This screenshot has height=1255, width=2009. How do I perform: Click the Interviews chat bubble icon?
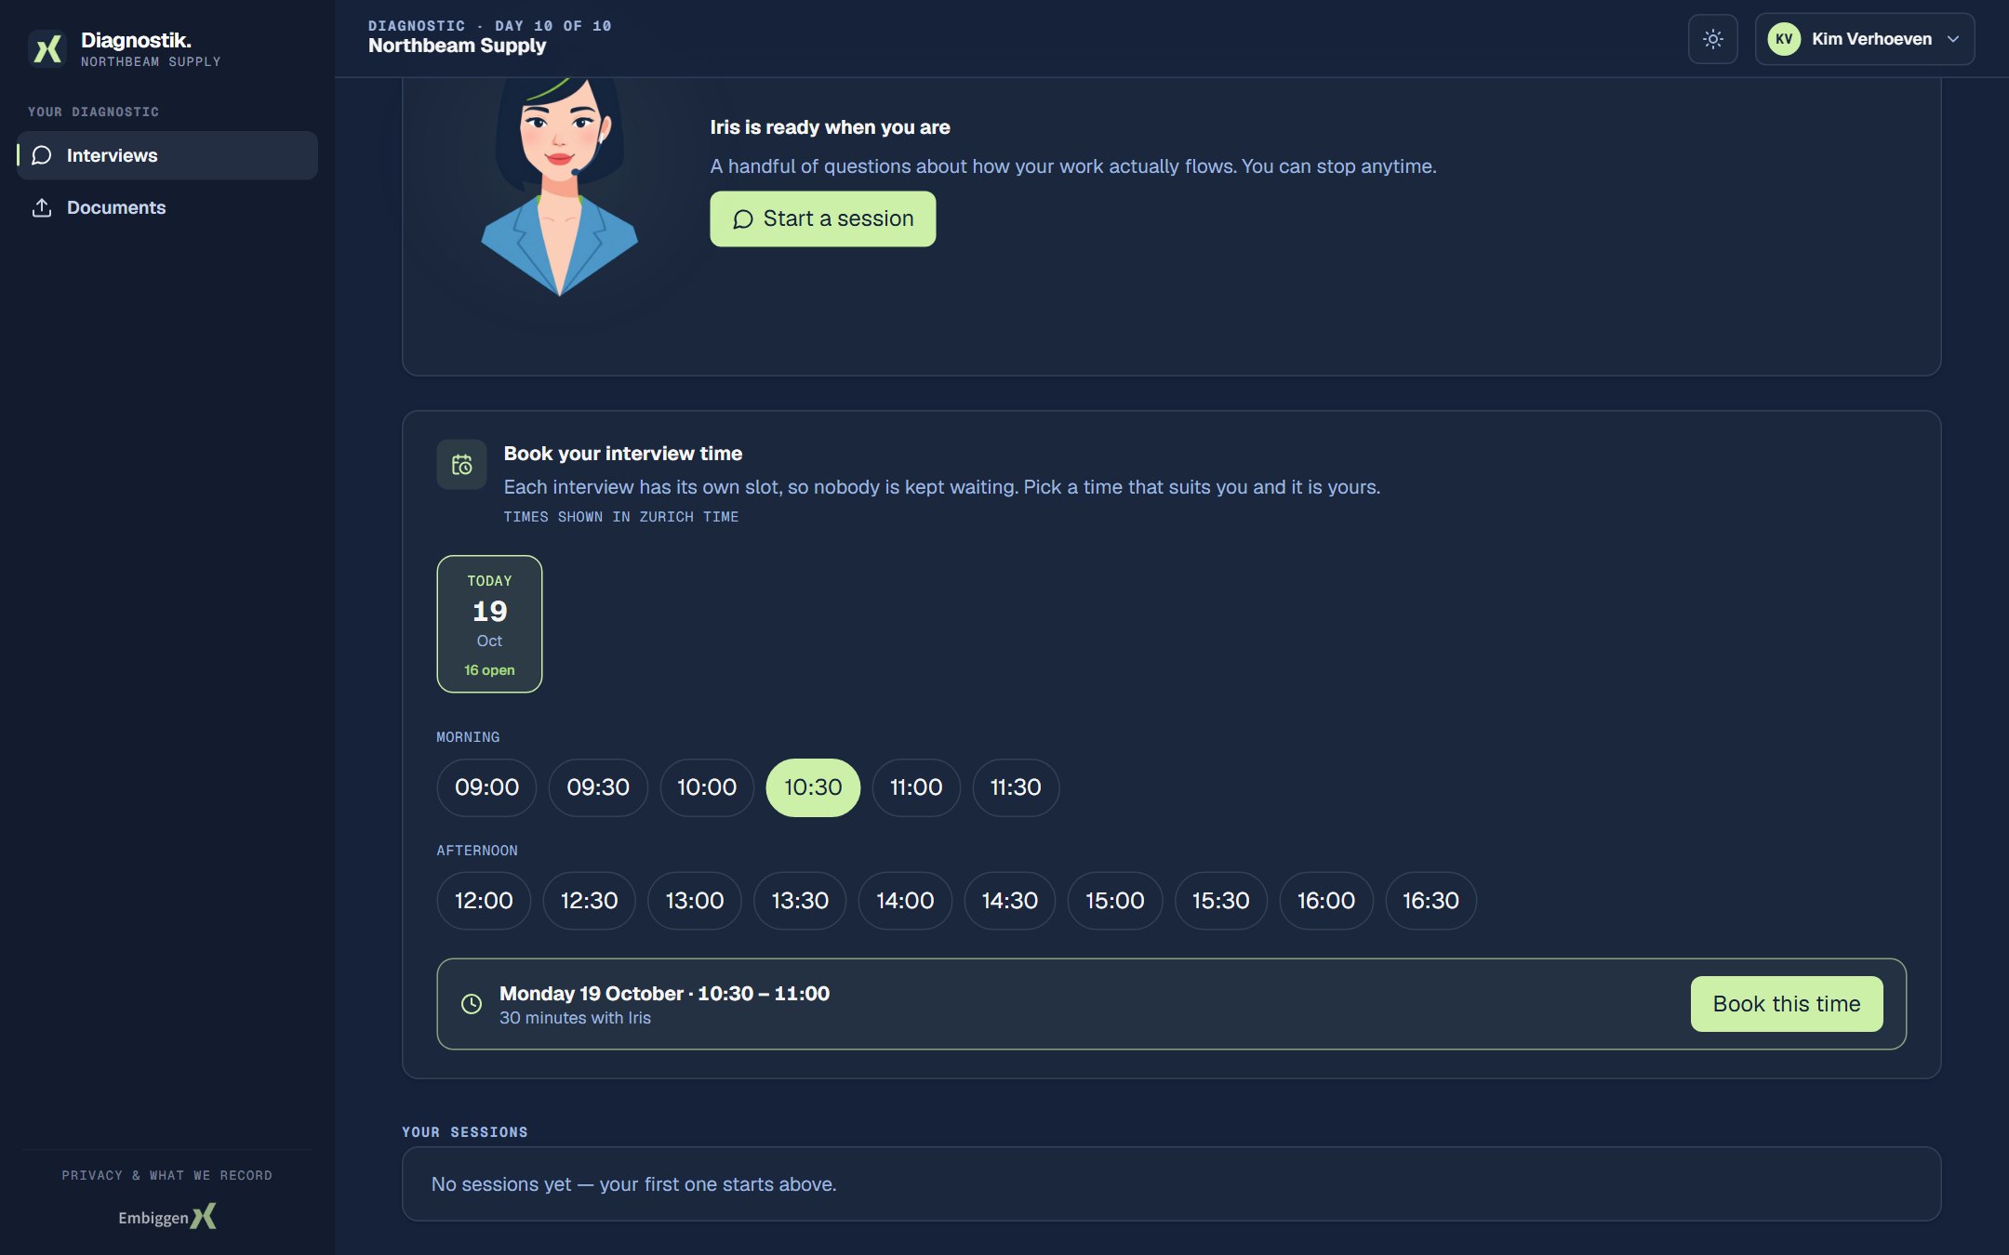pyautogui.click(x=42, y=155)
